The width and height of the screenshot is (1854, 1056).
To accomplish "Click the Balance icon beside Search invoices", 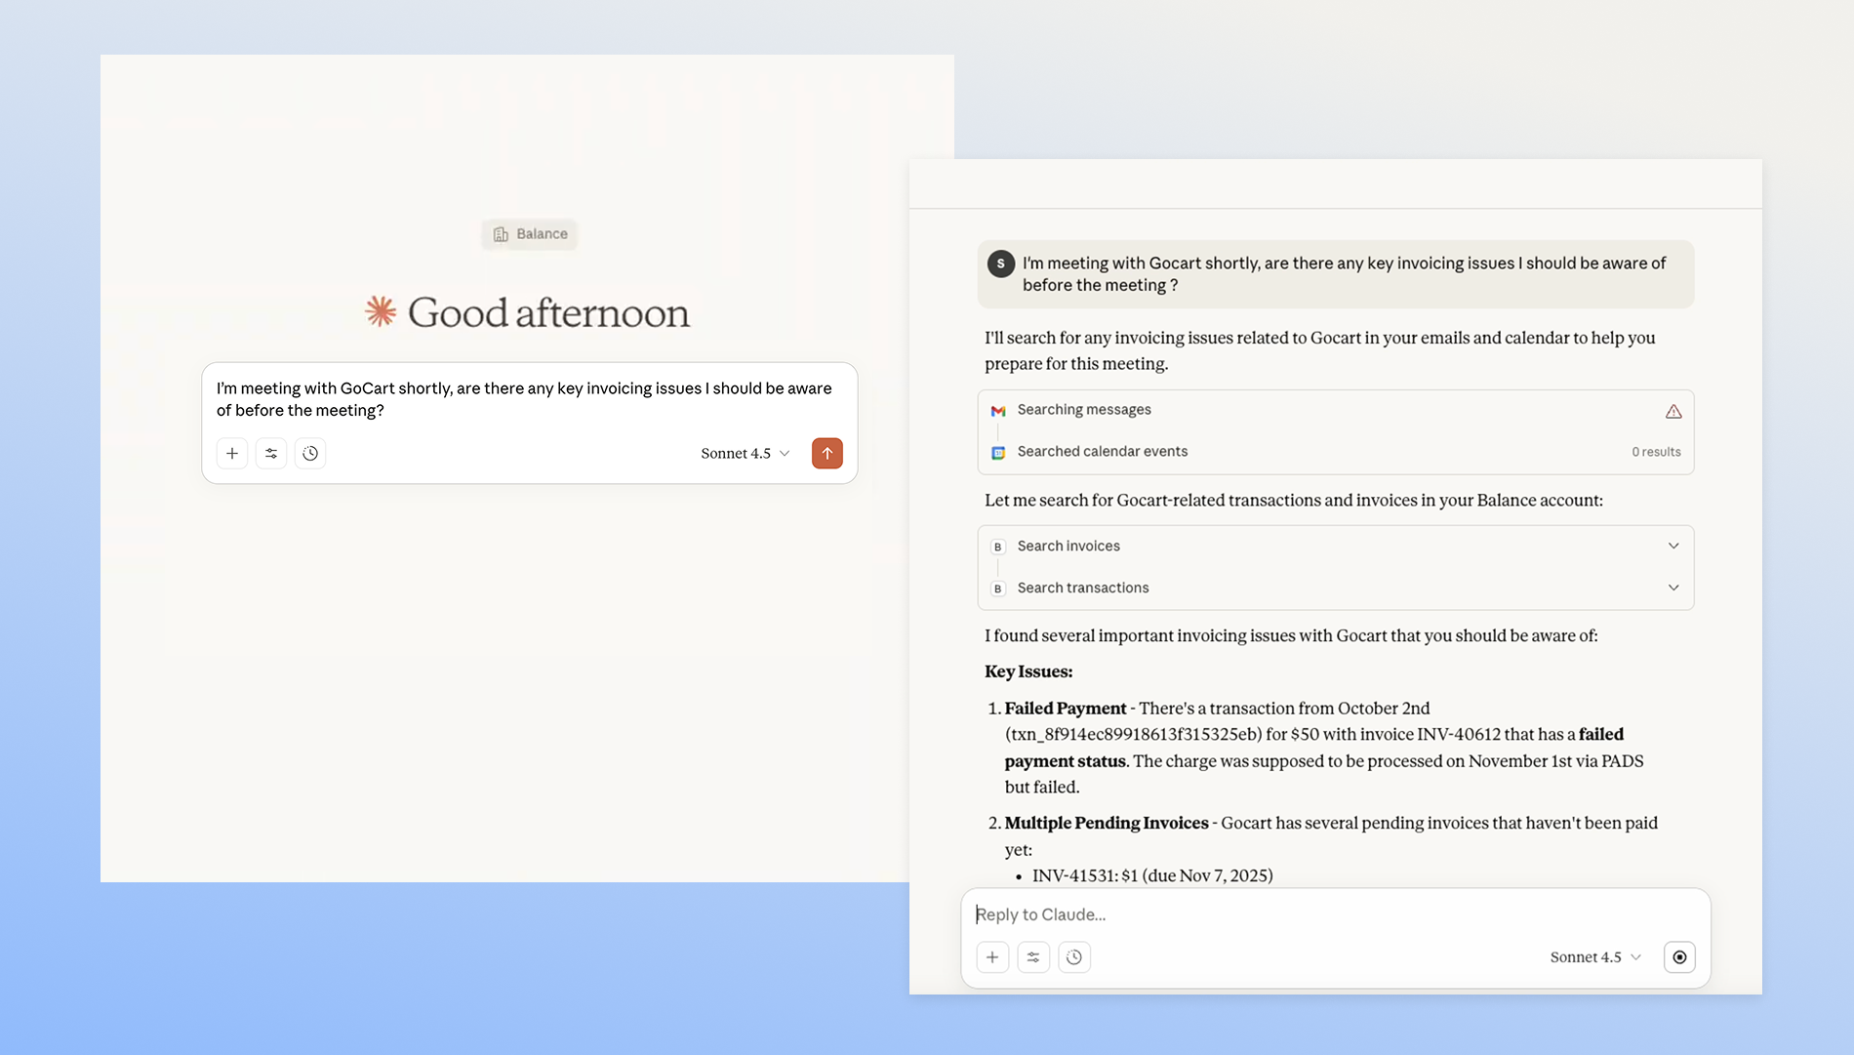I will click(x=998, y=547).
